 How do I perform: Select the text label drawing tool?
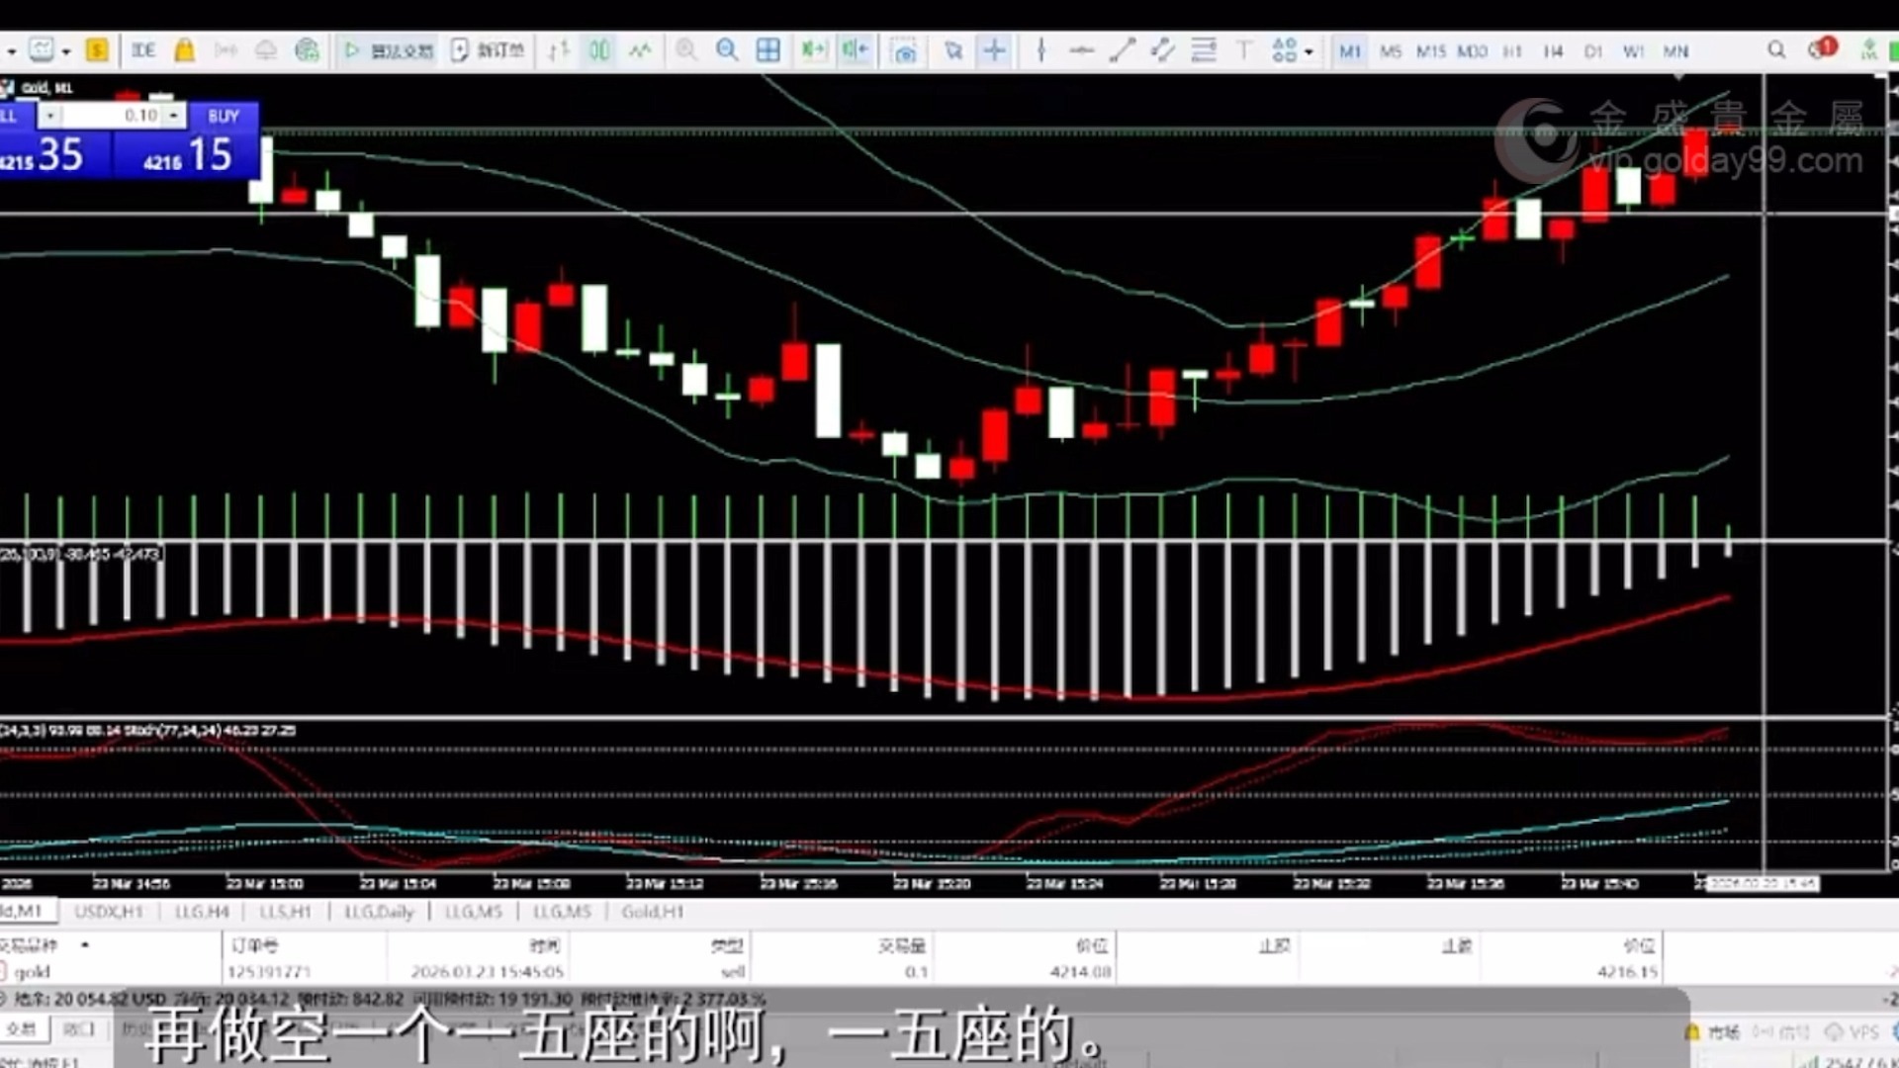coord(1244,50)
